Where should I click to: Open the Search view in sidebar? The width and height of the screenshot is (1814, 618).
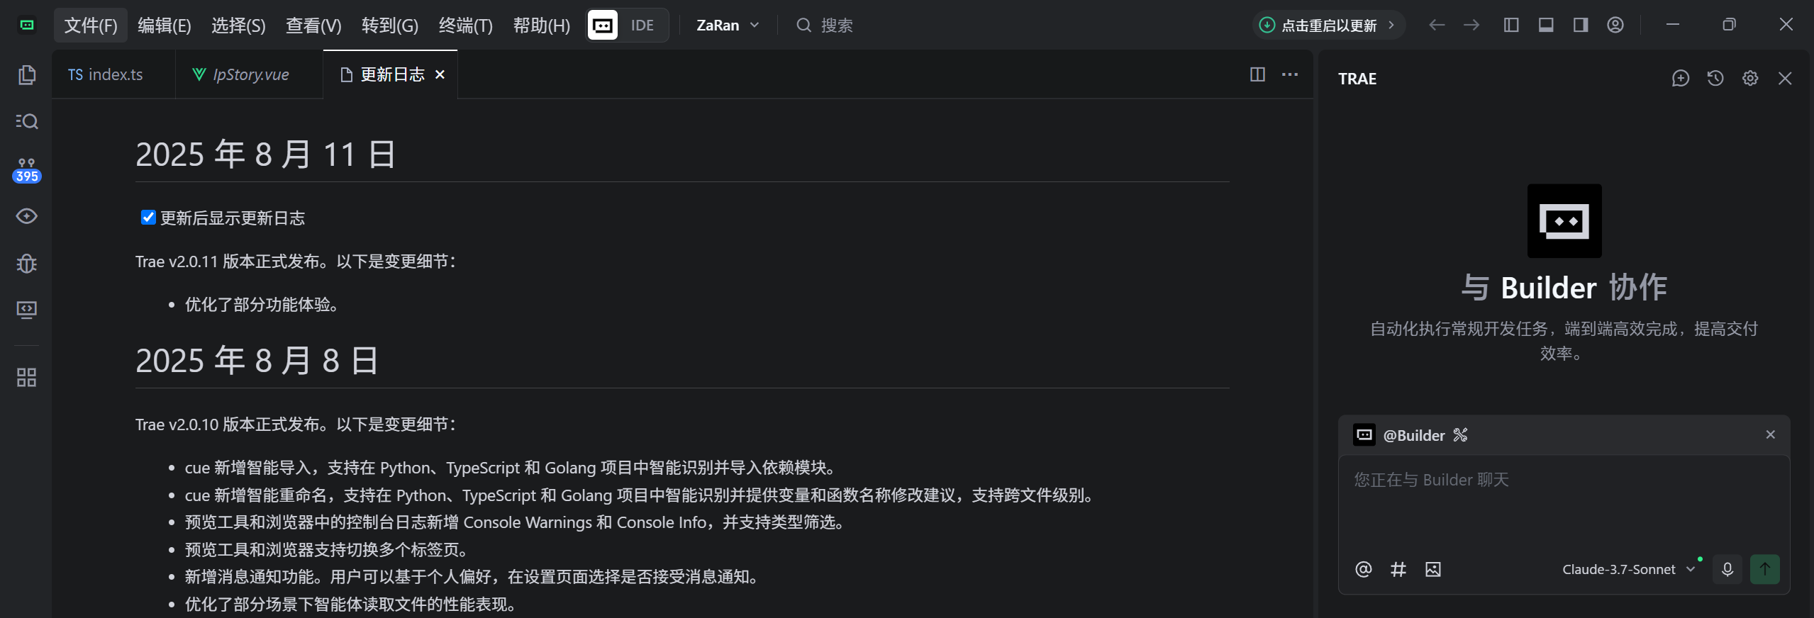pyautogui.click(x=27, y=121)
